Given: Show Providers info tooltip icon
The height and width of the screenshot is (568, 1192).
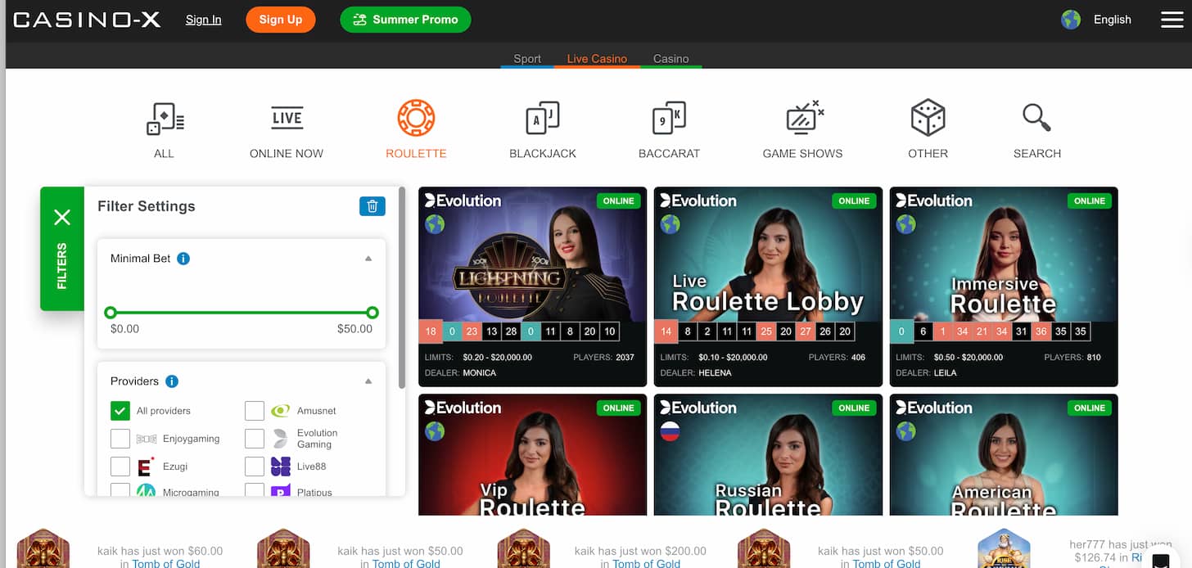Looking at the screenshot, I should (x=172, y=381).
